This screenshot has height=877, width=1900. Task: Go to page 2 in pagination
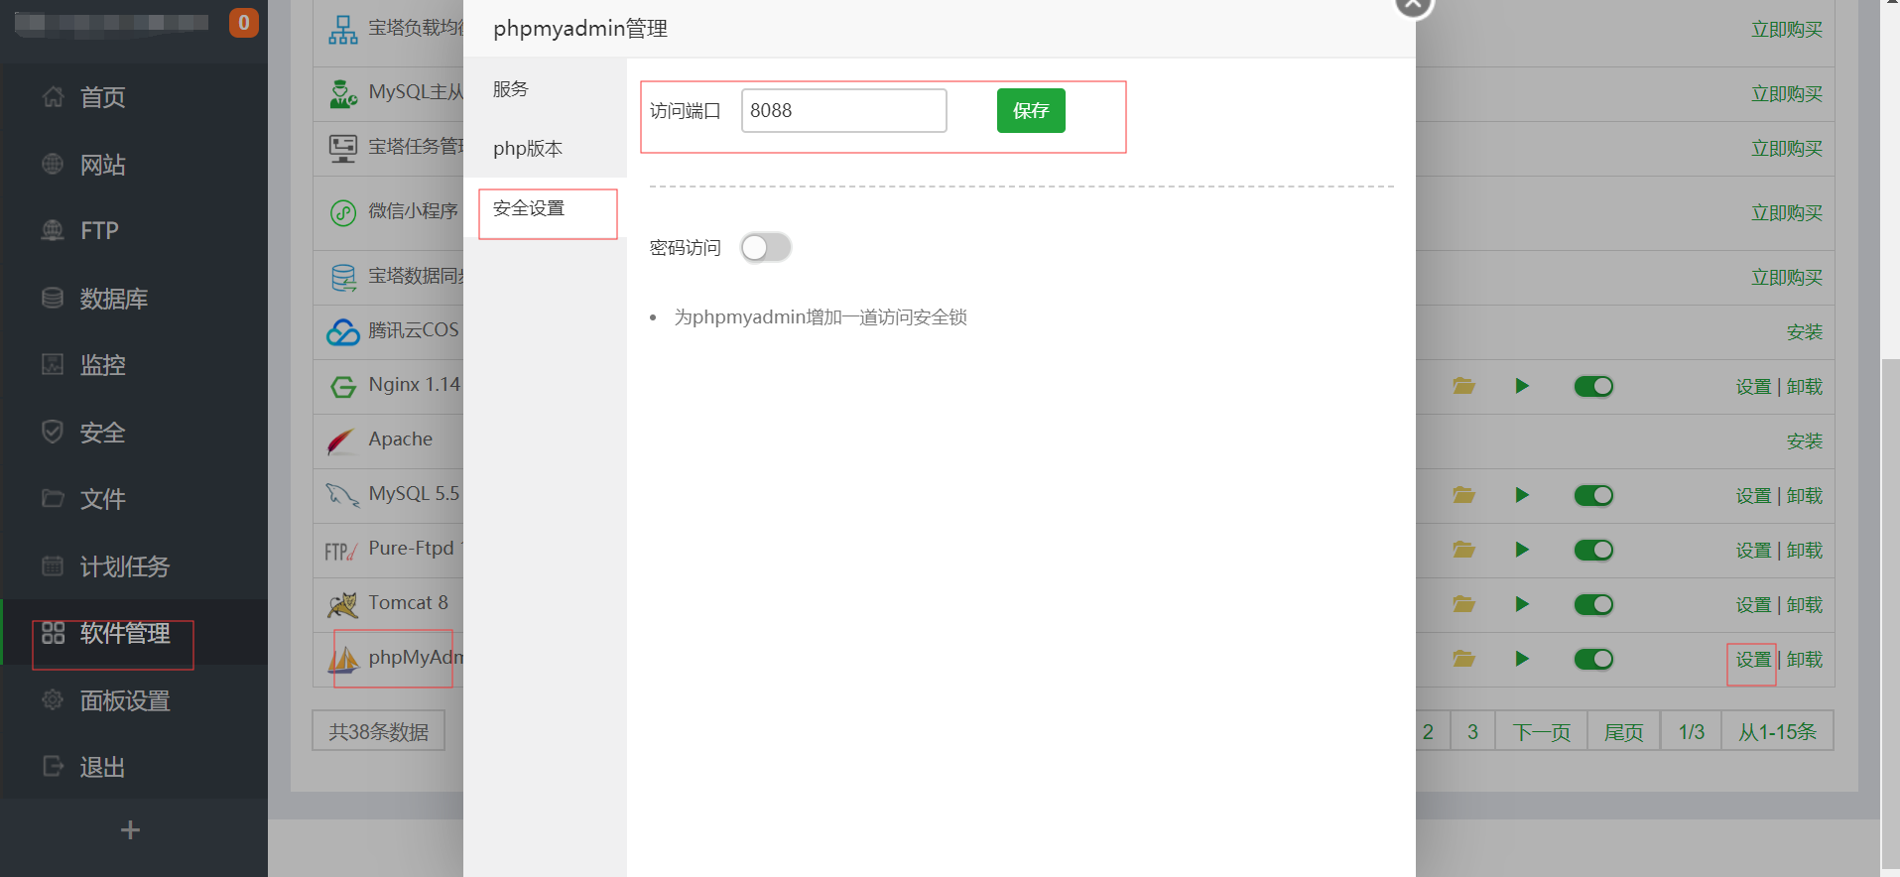coord(1429,731)
